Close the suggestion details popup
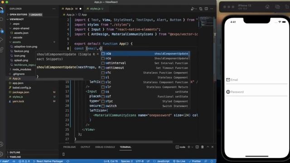The image size is (290, 163). [x=98, y=54]
